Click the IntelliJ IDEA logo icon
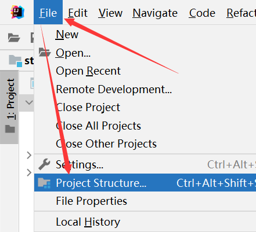This screenshot has height=232, width=256. click(17, 12)
